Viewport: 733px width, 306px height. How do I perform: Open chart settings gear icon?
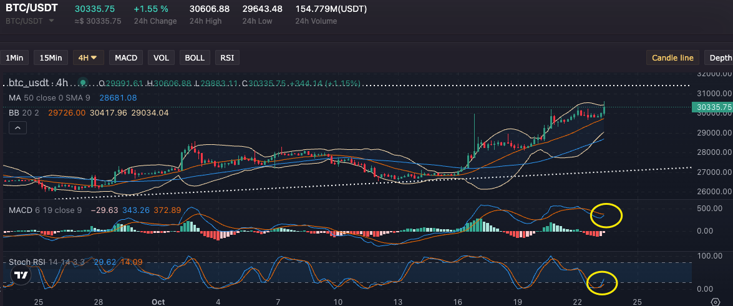click(x=715, y=302)
